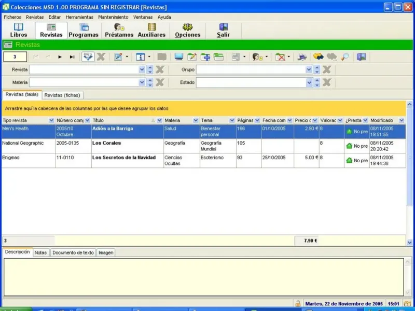Click the Salir button
The height and width of the screenshot is (311, 415).
[223, 30]
